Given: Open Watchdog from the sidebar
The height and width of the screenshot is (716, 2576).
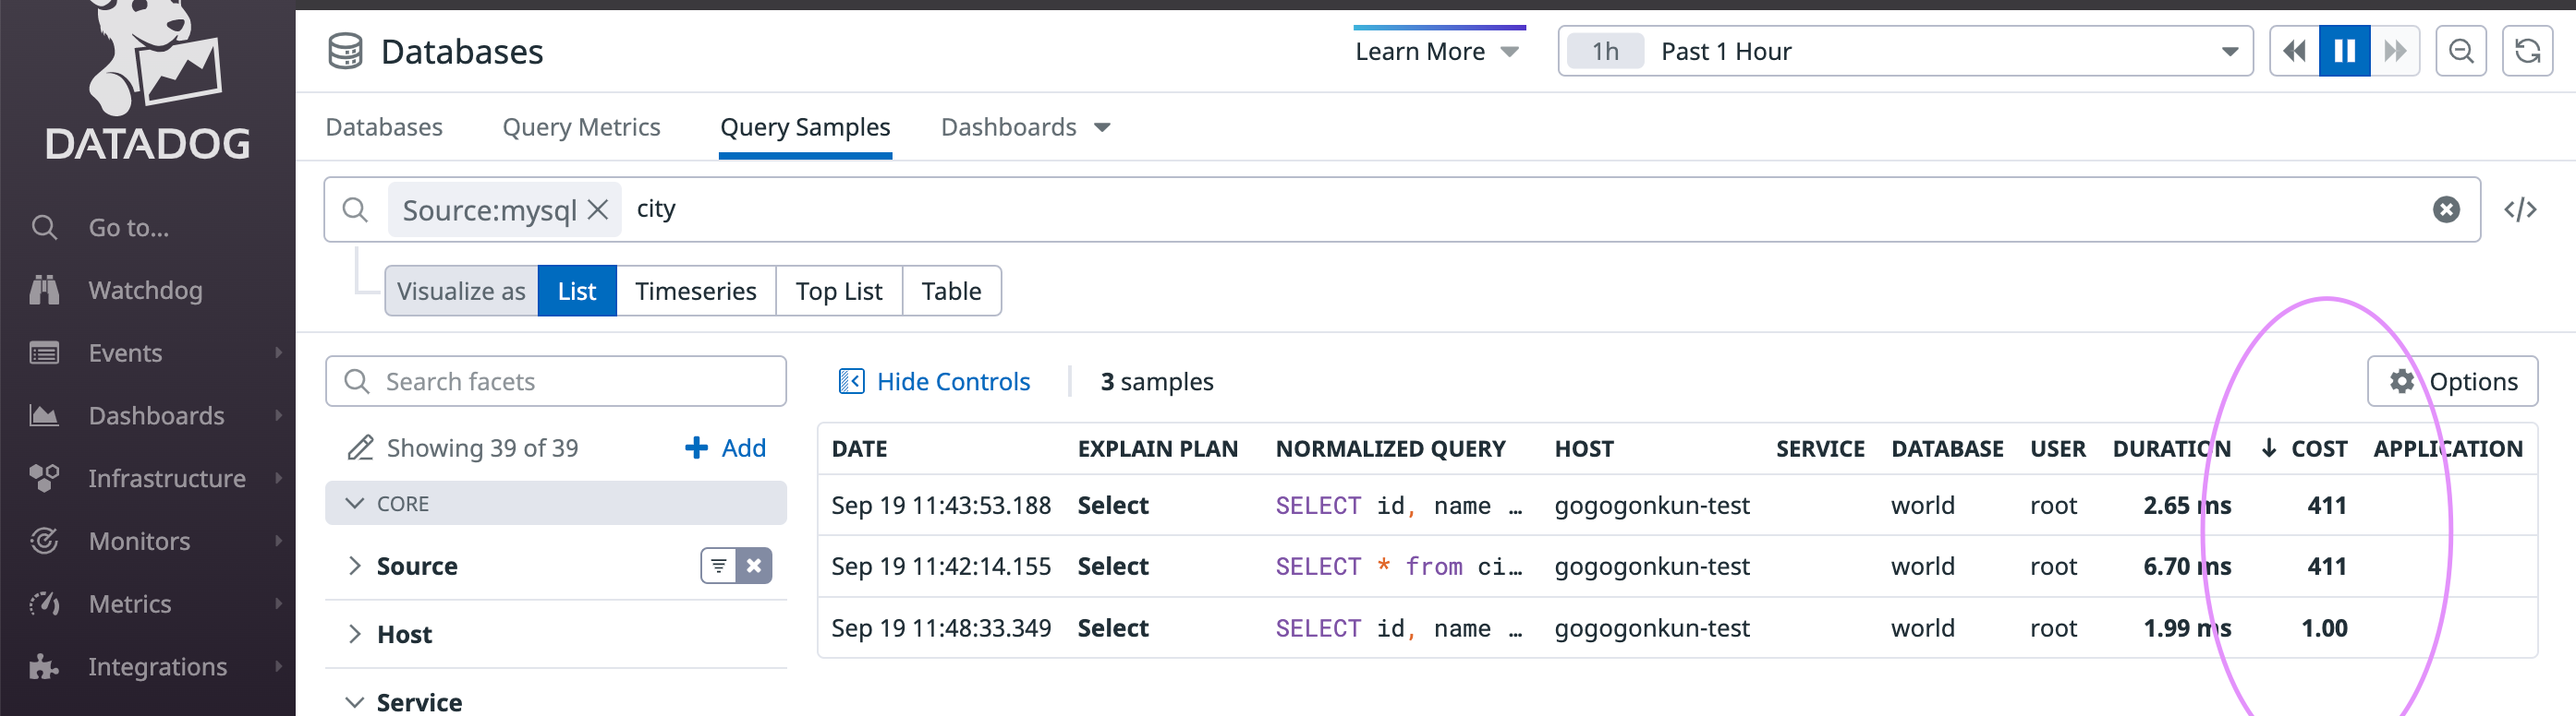Looking at the screenshot, I should point(145,291).
